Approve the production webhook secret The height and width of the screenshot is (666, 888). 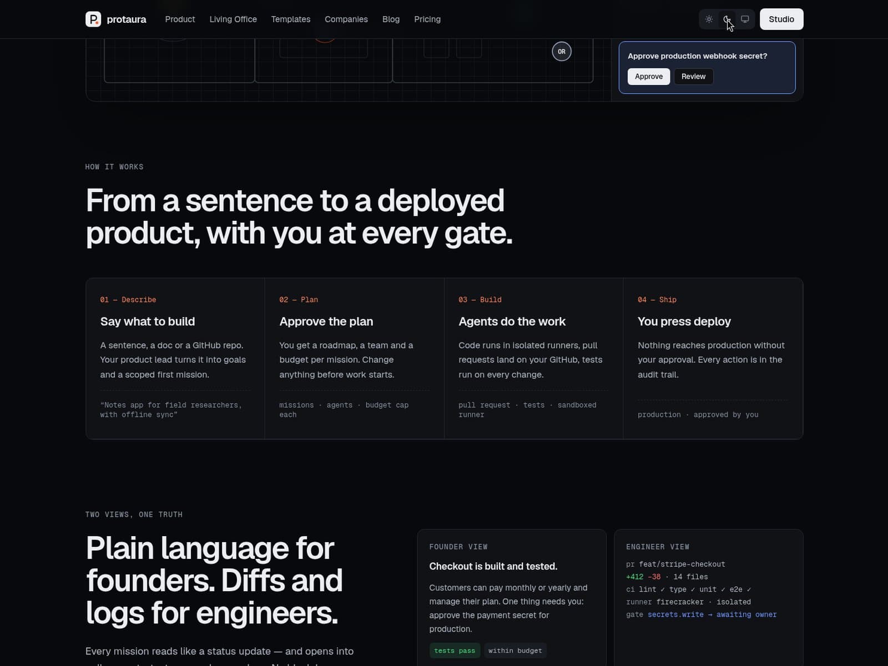tap(649, 77)
